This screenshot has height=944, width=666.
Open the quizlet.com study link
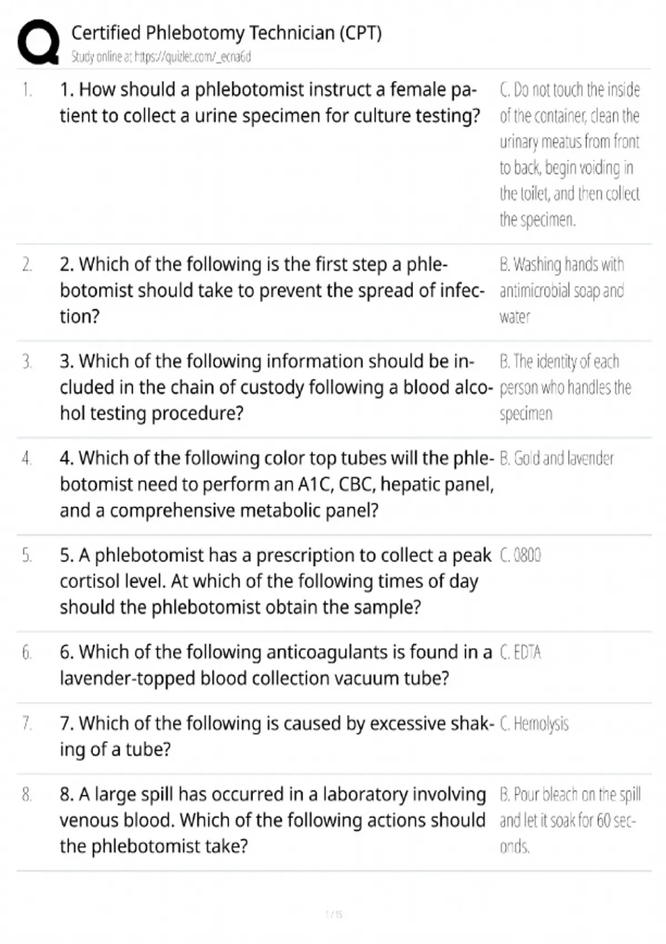click(161, 57)
